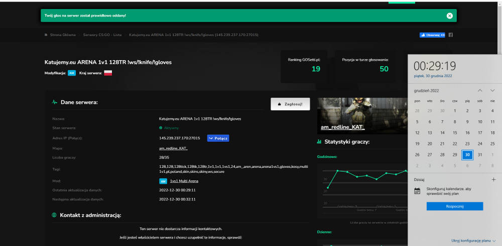Click voting round position value 50
Viewport: 502px width, 246px height.
[x=384, y=69]
